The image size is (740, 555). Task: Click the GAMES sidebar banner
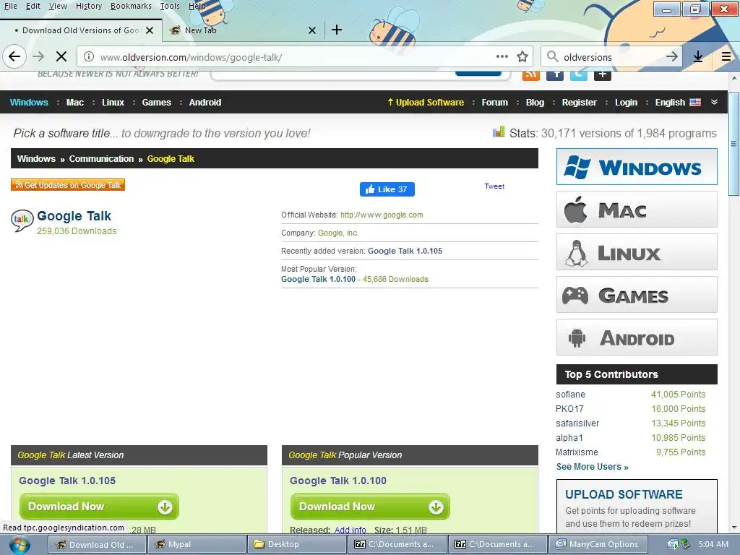coord(637,295)
